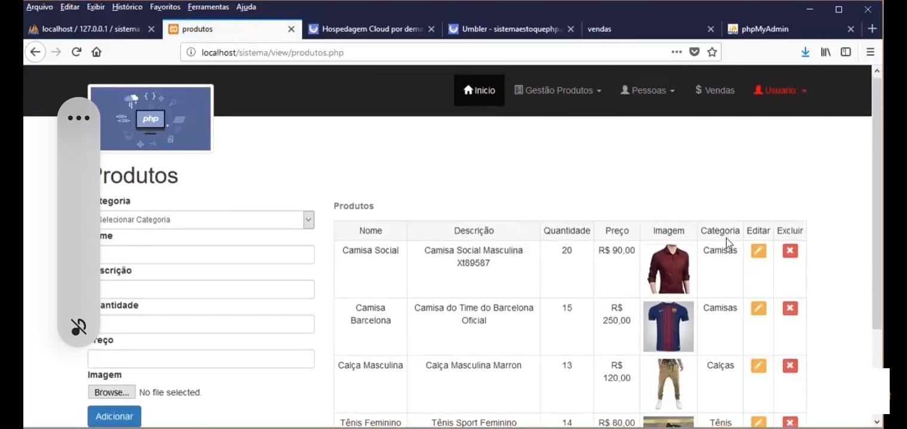Click the browser forward arrow
This screenshot has height=429, width=907.
click(56, 52)
